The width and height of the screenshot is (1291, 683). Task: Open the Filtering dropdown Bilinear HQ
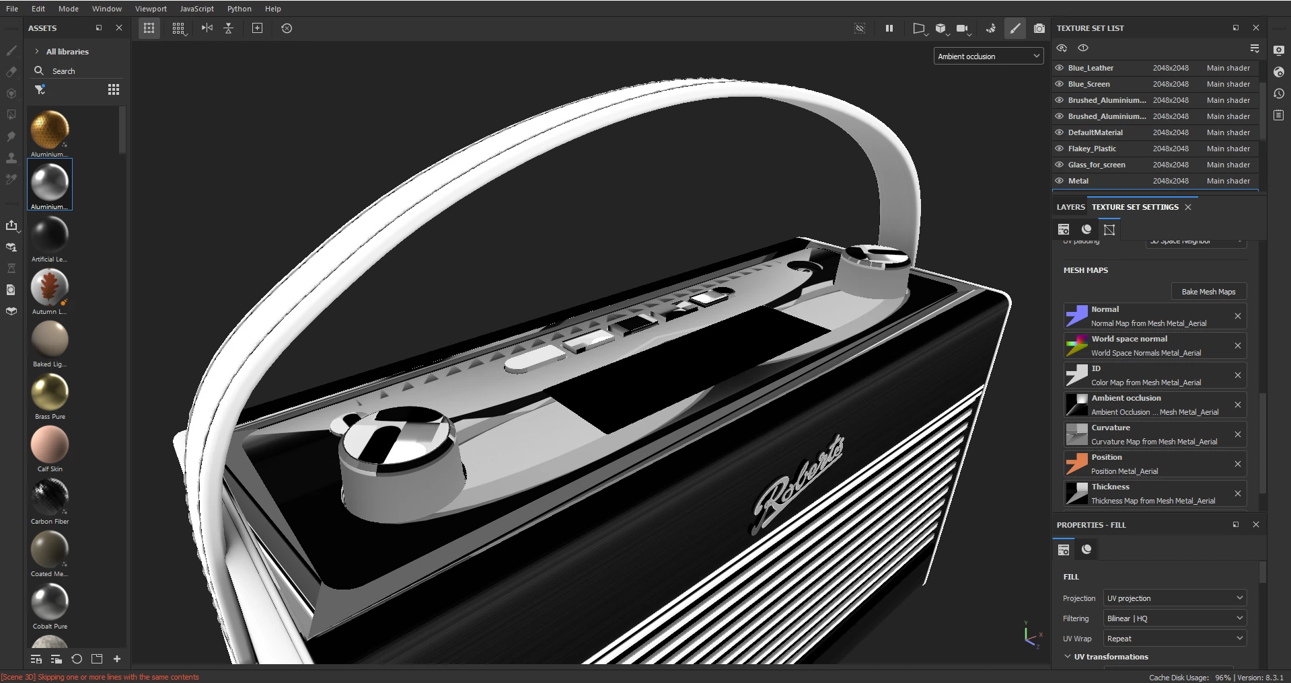tap(1175, 618)
